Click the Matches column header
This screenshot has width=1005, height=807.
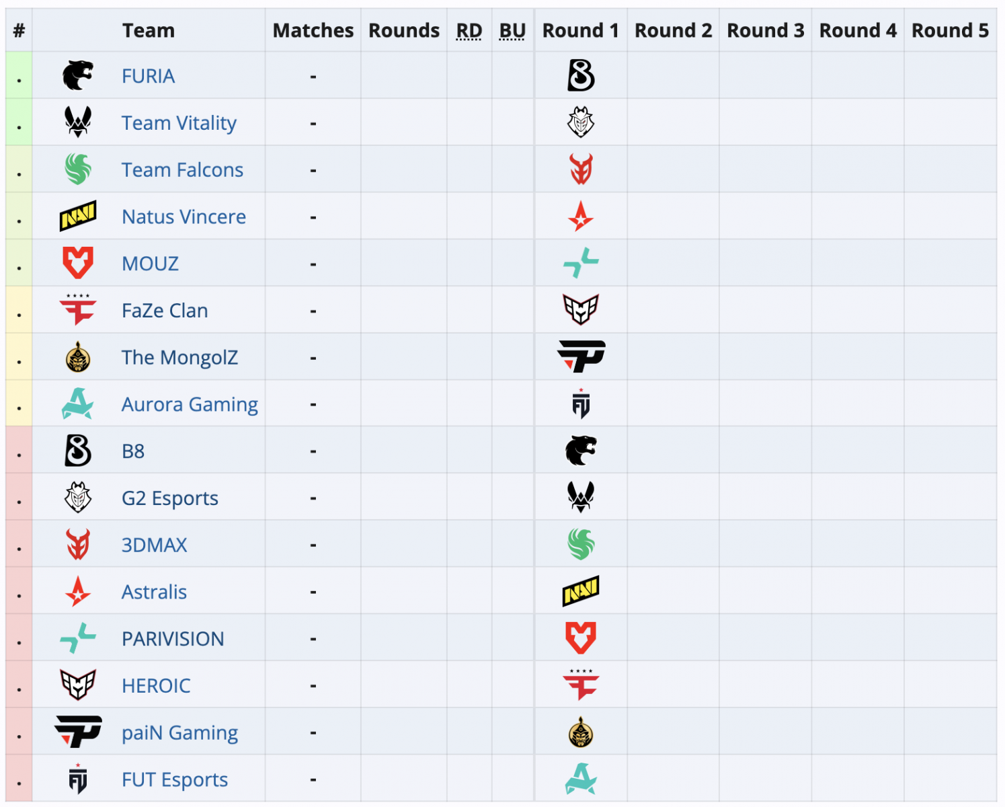313,31
